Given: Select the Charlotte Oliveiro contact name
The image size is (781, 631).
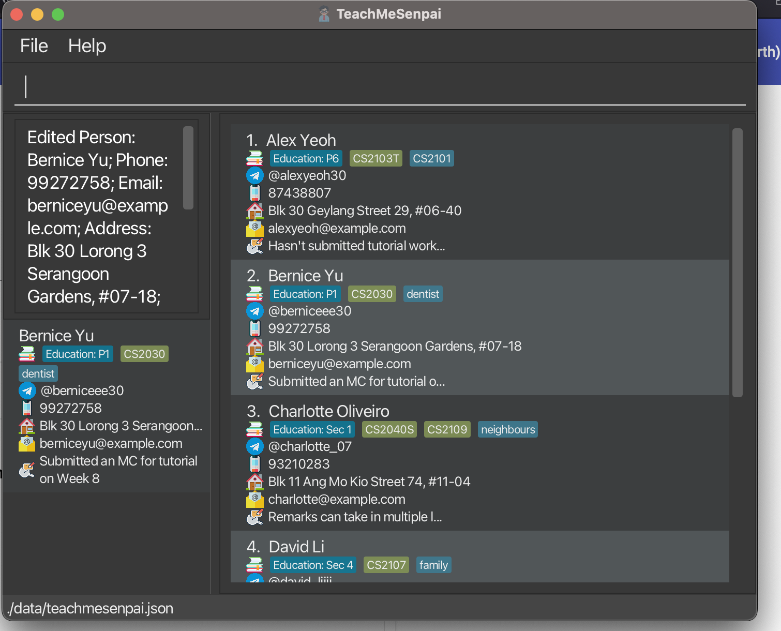Looking at the screenshot, I should point(329,411).
